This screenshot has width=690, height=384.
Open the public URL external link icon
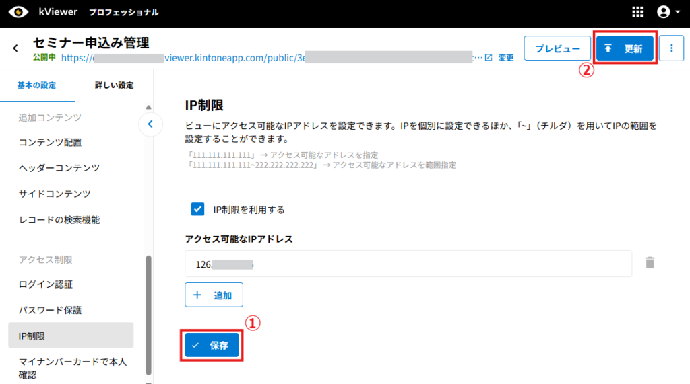tap(489, 58)
